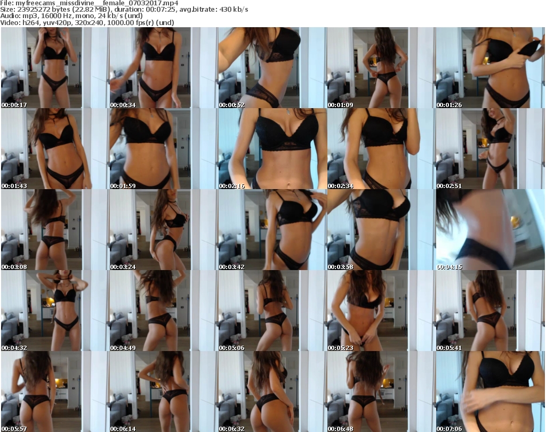The height and width of the screenshot is (432, 546).
Task: Select the thumbnail stamped 00:00:34
Action: point(164,68)
